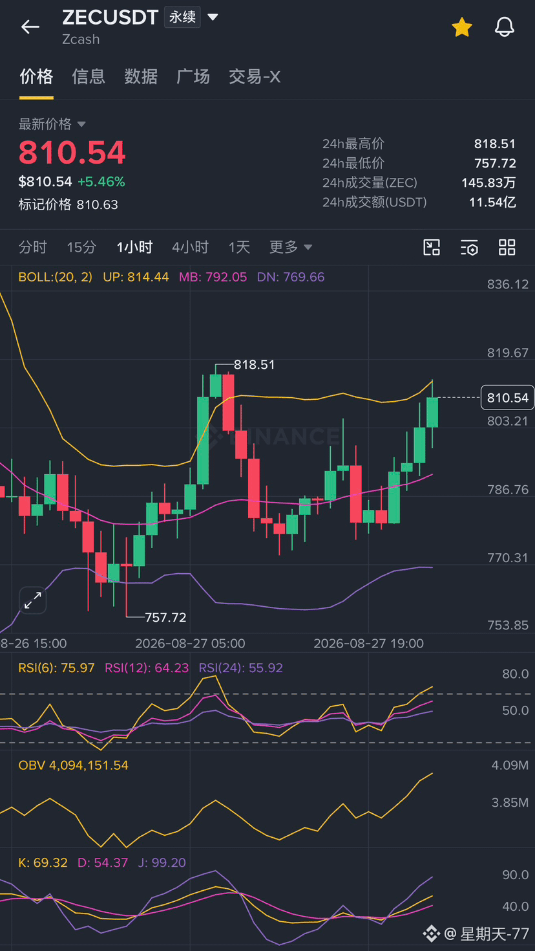Select the 4小时 chart interval
Viewport: 535px width, 951px height.
(190, 247)
